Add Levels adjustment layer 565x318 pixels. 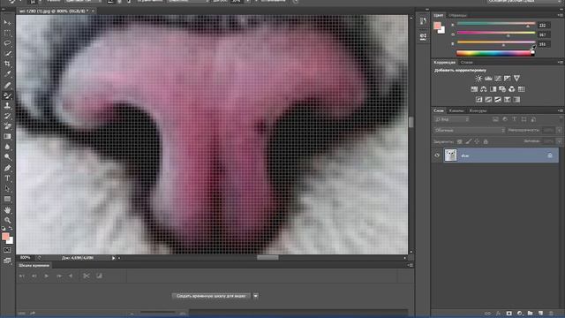point(488,79)
